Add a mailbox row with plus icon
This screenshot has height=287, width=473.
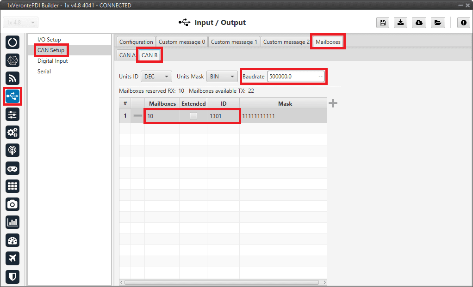tap(333, 103)
